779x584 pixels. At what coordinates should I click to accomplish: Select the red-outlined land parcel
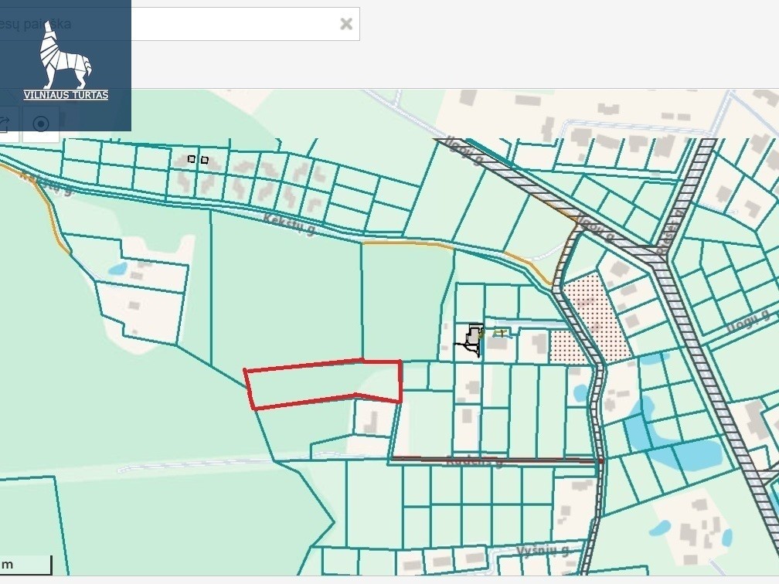325,383
